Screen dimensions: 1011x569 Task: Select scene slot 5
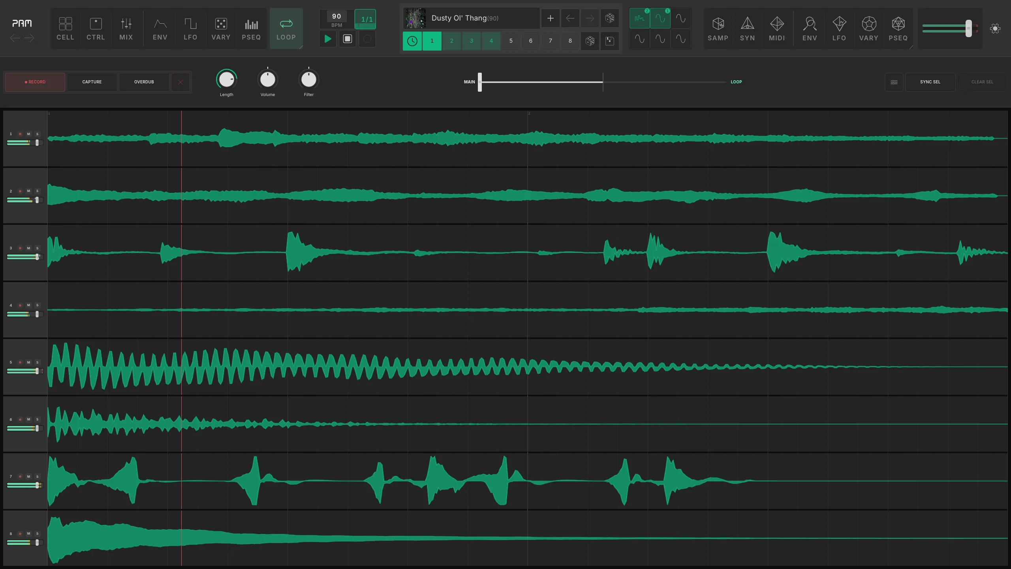511,41
